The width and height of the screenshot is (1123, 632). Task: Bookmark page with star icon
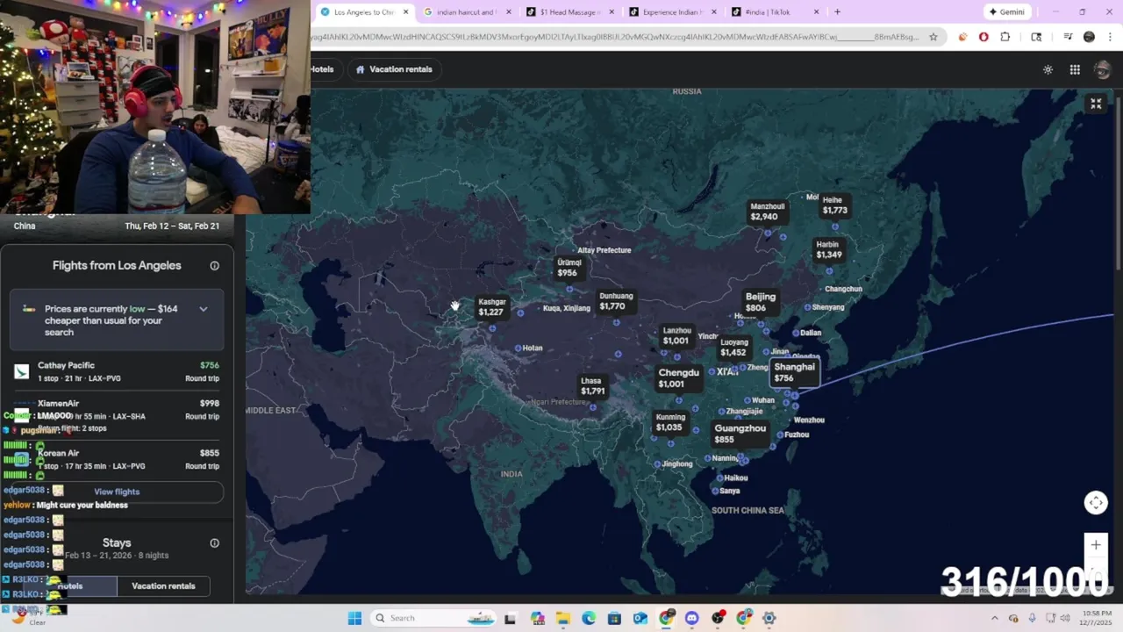pos(933,37)
